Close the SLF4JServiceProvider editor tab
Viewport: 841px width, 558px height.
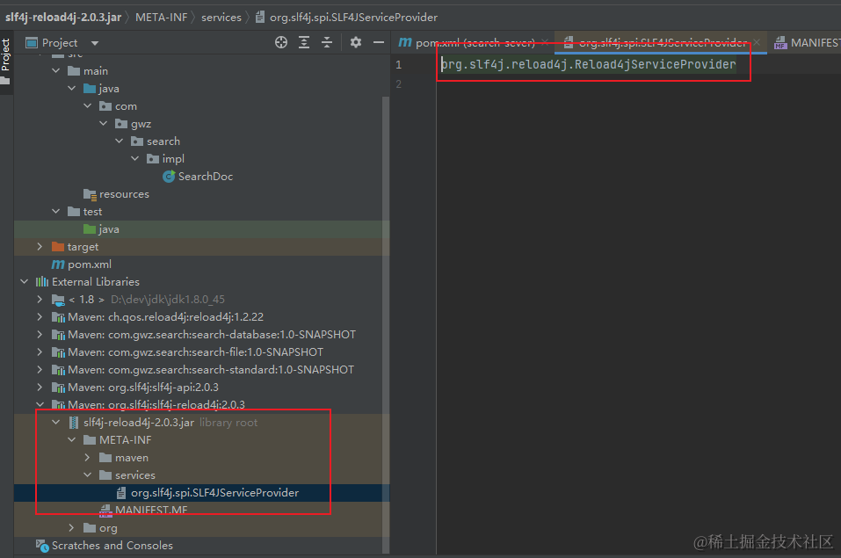pos(757,42)
